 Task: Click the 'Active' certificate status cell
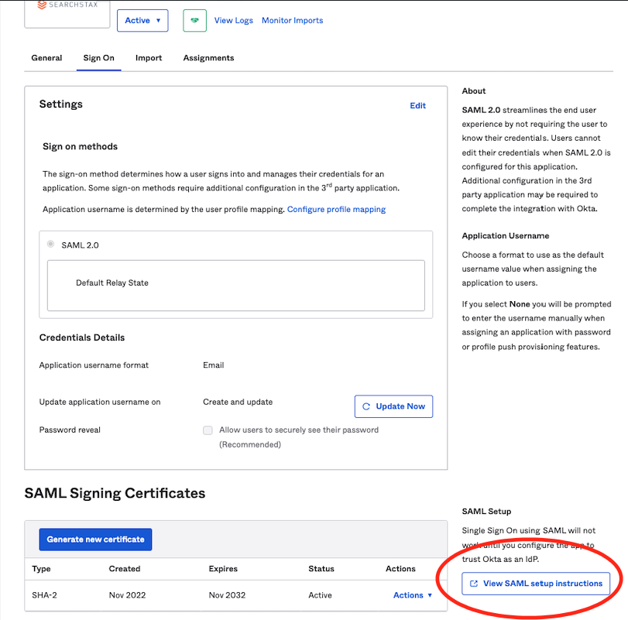320,595
